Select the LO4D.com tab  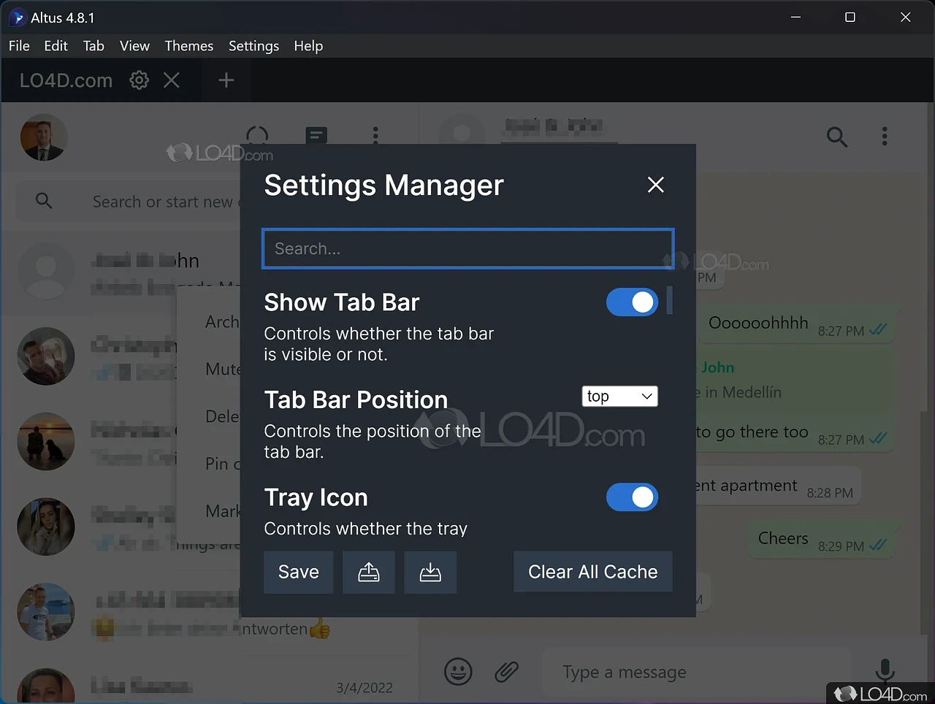coord(66,80)
